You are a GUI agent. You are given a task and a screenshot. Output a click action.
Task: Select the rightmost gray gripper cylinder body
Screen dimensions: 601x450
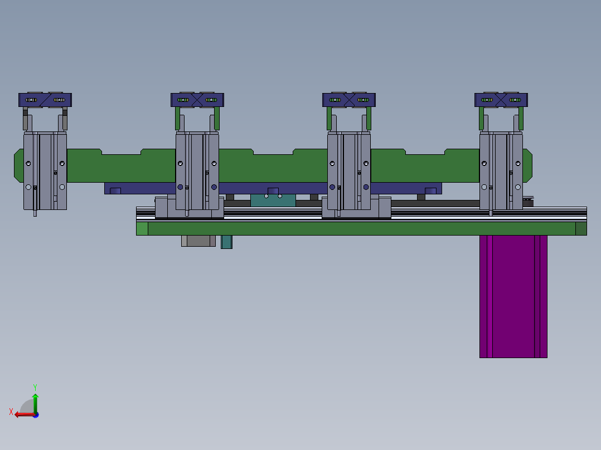pos(501,171)
